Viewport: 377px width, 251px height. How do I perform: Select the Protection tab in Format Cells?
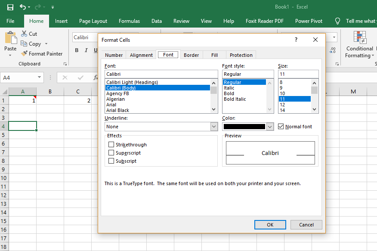coord(241,55)
